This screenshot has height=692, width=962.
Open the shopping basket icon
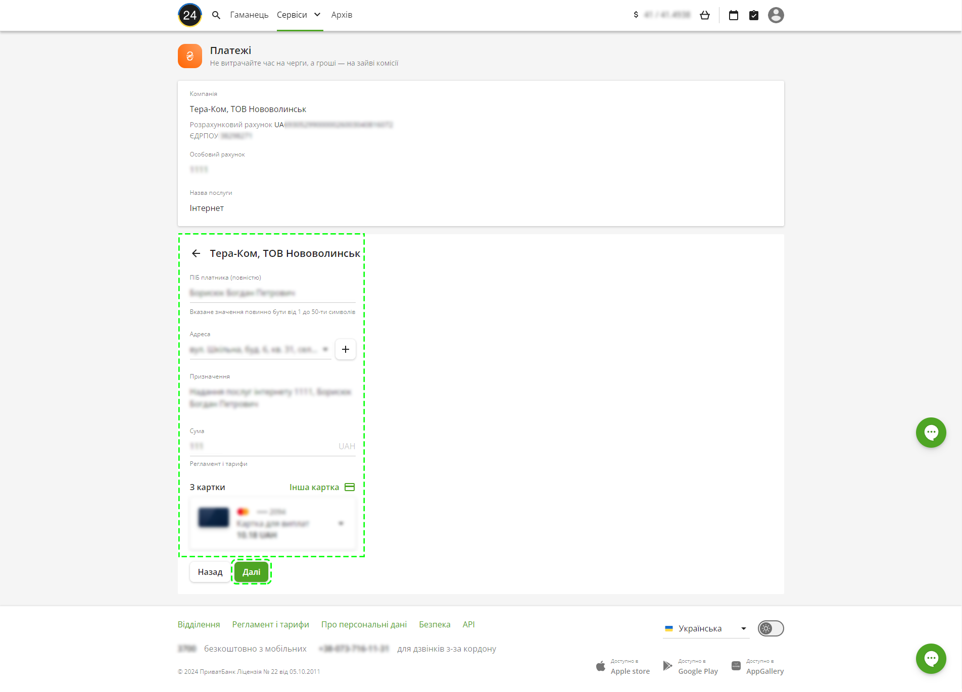[705, 15]
